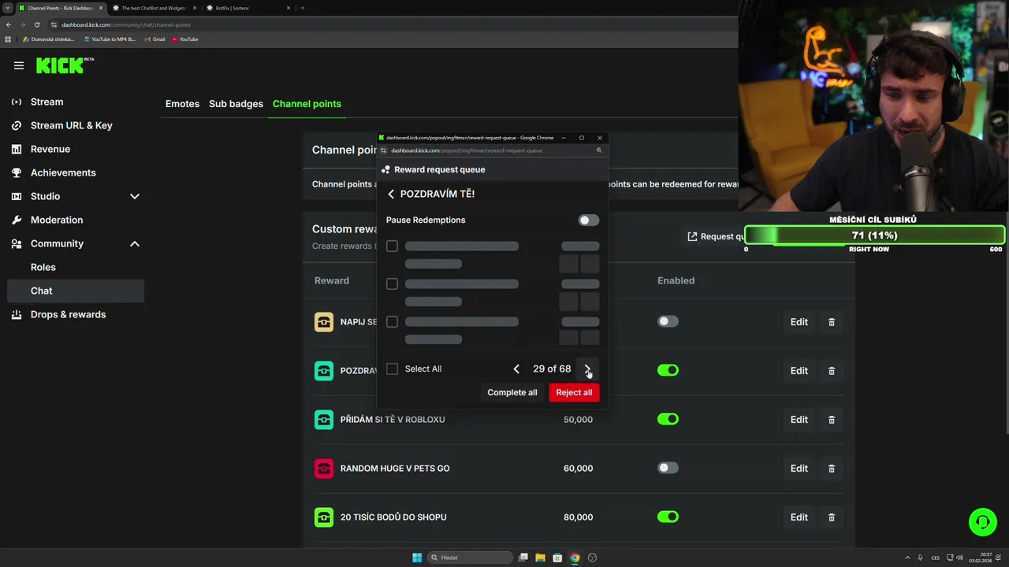The width and height of the screenshot is (1009, 567).
Task: Reload the browser page
Action: [36, 24]
